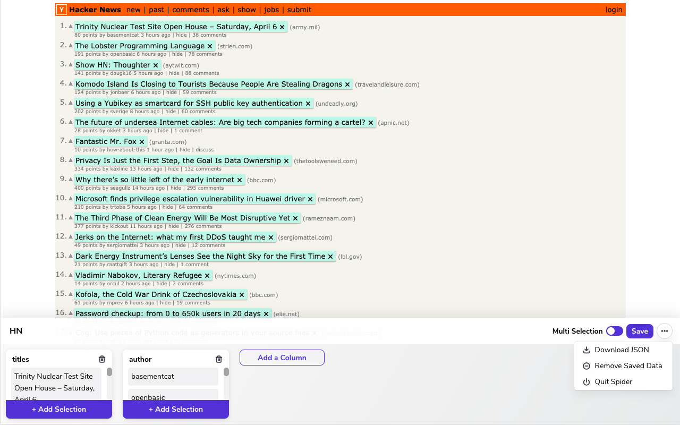Screen dimensions: 680x425
Task: Open the 'past' page in Hacker News nav
Action: (156, 10)
